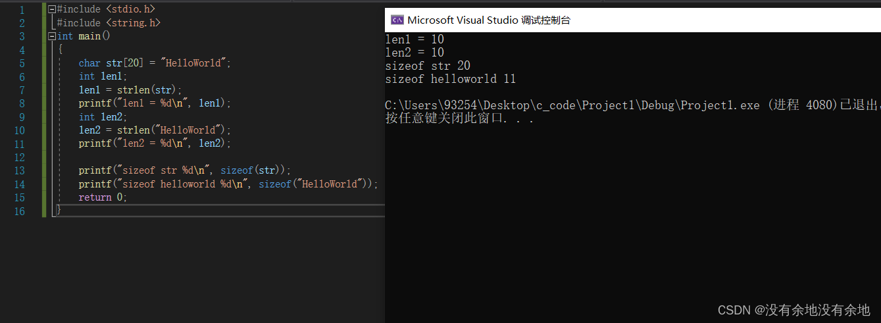Screen dimensions: 881x323
Task: Click the Project1.exe path line in console
Action: coord(633,105)
